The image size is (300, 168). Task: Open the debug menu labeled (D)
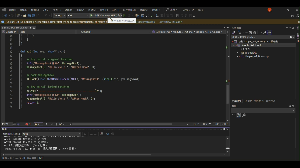[80, 10]
